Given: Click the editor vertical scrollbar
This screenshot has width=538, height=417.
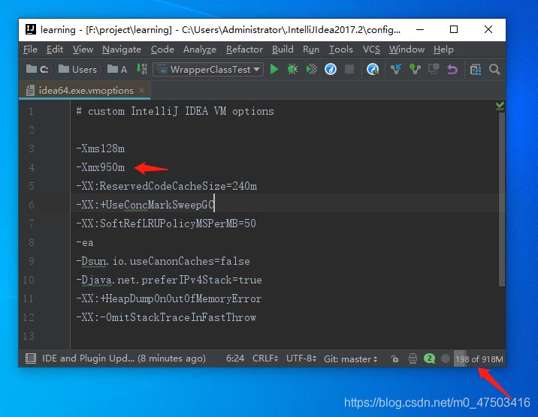Looking at the screenshot, I should pyautogui.click(x=502, y=199).
